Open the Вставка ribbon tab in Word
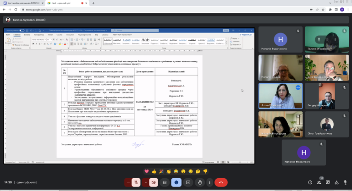Screen dimensions: 352x191 [27, 35]
